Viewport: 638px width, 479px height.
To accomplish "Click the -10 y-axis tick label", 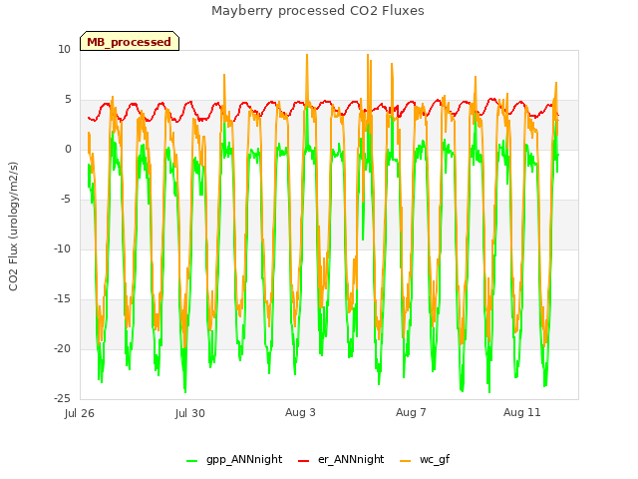I will coord(63,248).
